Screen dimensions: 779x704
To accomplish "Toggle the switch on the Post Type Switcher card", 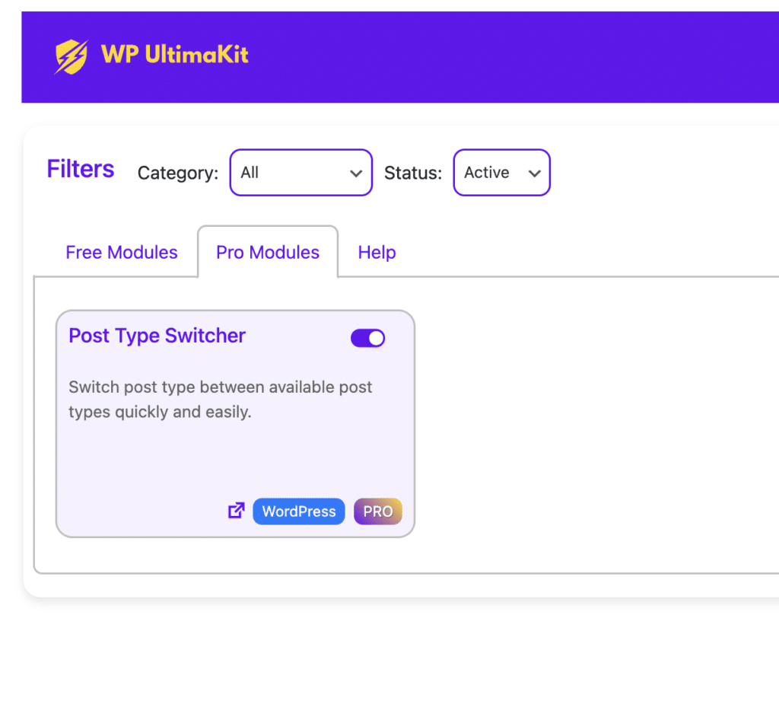I will tap(367, 337).
